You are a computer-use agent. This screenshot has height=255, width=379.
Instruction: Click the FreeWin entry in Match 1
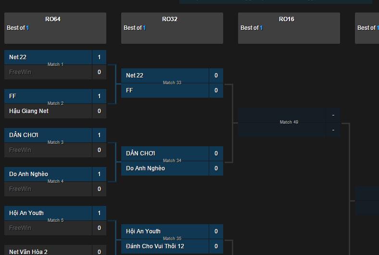click(x=20, y=72)
